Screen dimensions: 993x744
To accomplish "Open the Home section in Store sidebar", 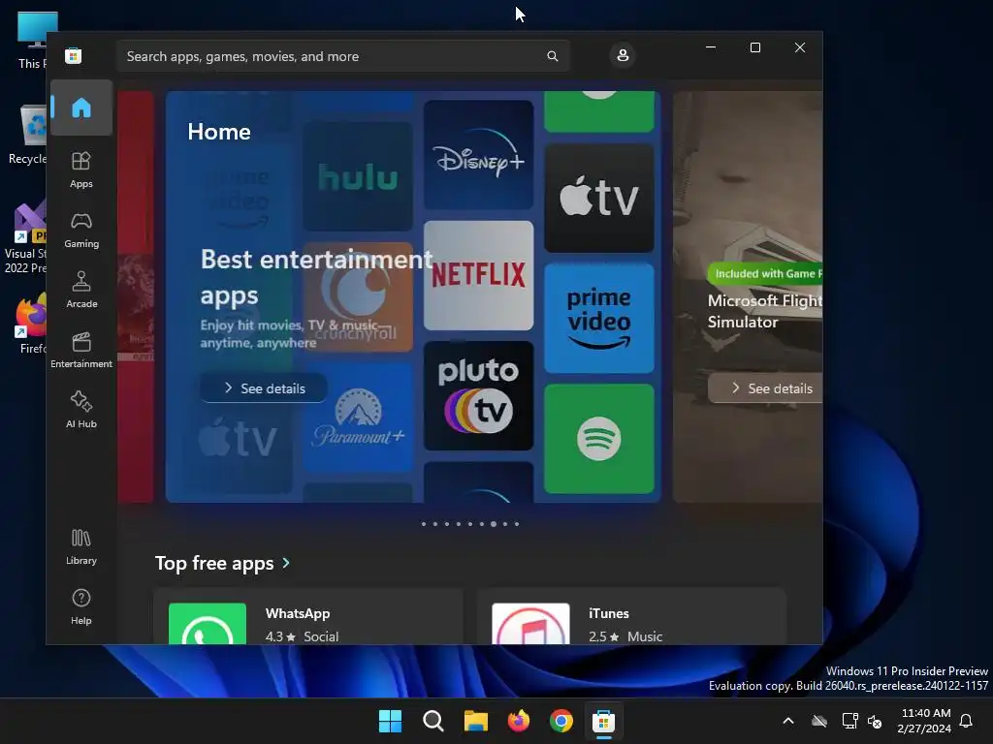I will point(81,108).
